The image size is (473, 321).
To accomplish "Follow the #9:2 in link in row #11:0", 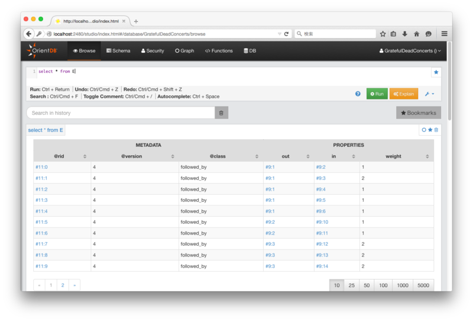I will pyautogui.click(x=320, y=167).
